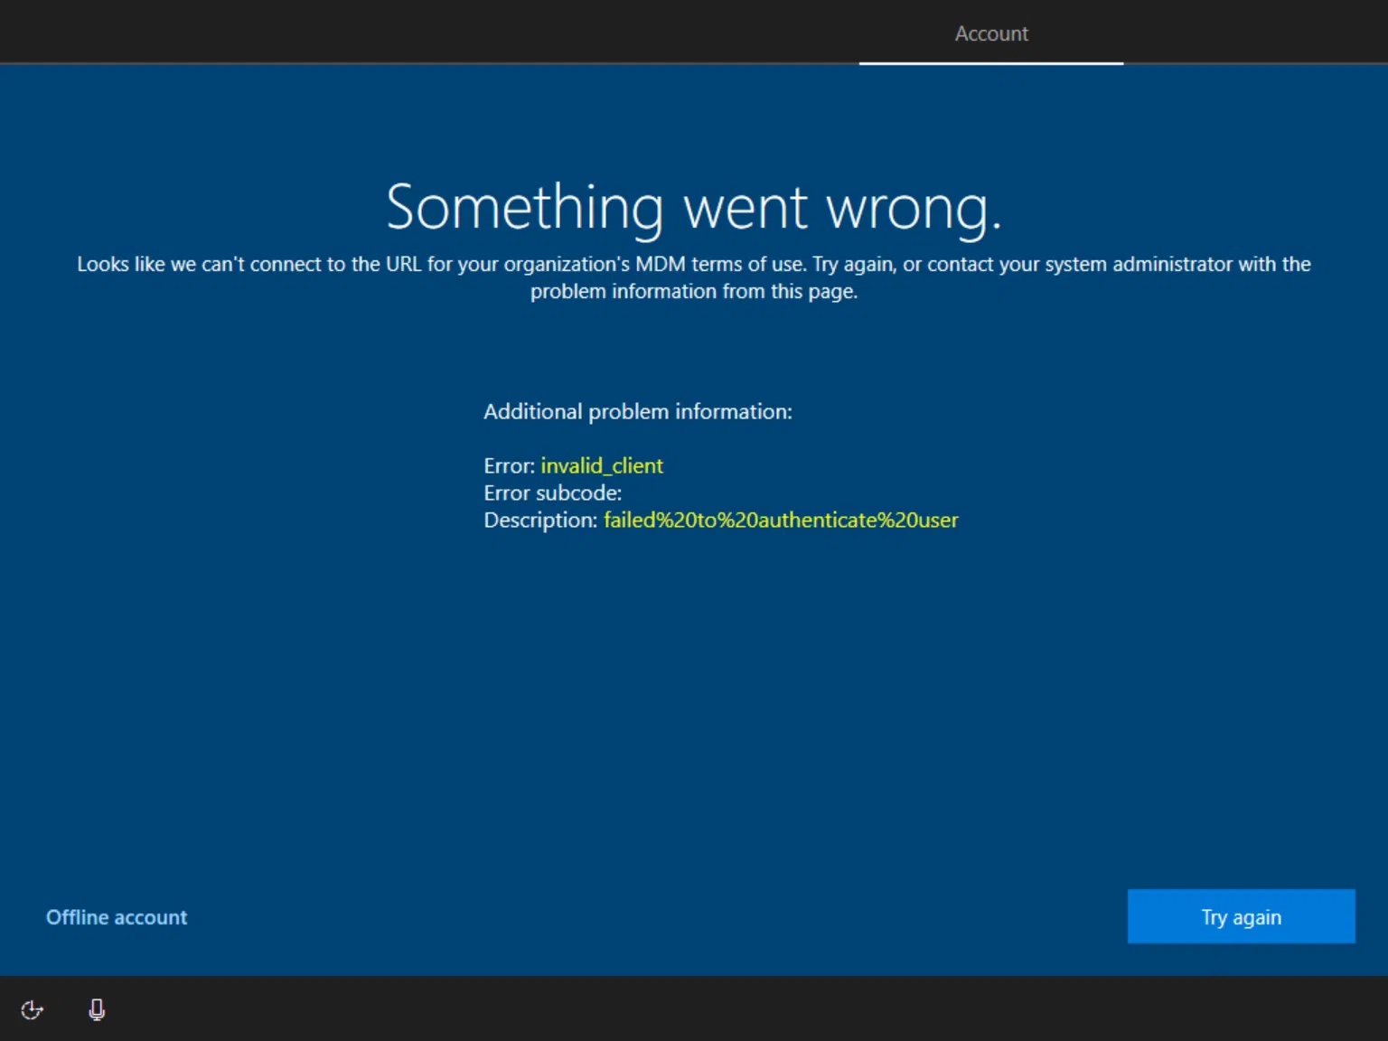The width and height of the screenshot is (1388, 1041).
Task: Click the 'Error subcode:' label
Action: [x=553, y=492]
